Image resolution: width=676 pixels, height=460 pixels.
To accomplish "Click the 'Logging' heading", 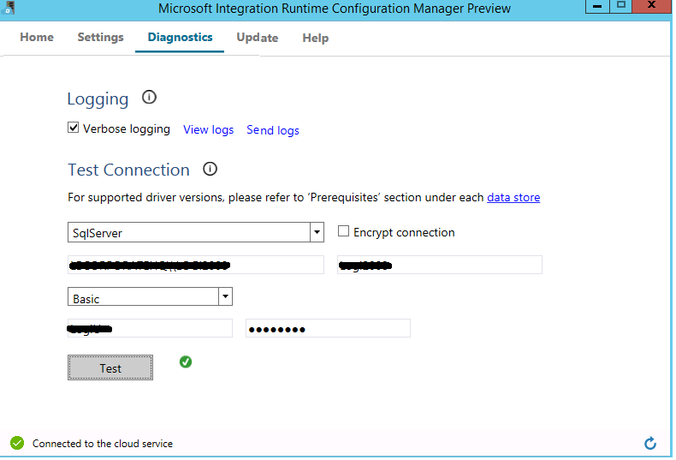I will click(x=98, y=99).
